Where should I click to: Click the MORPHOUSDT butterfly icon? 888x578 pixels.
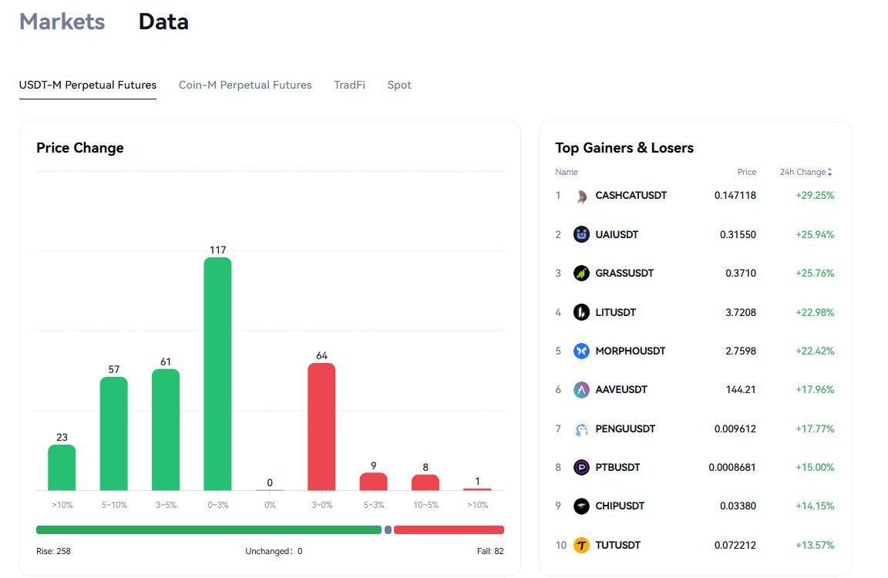(581, 351)
